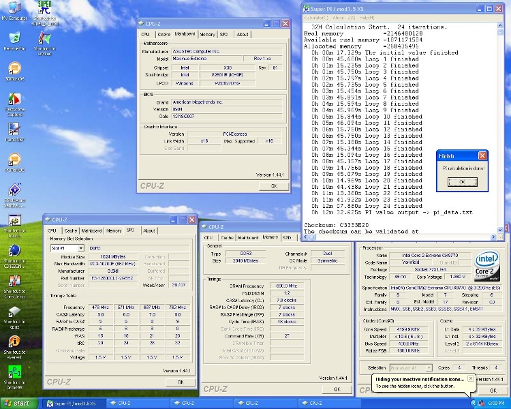Activate the first CPU-Z taskbar button
The width and height of the screenshot is (511, 409).
point(138,404)
